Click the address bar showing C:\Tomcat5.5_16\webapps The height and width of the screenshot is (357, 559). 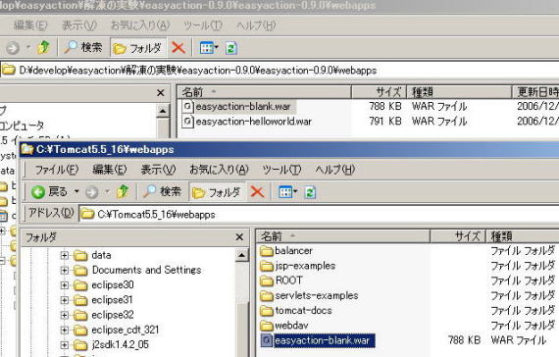click(x=319, y=215)
